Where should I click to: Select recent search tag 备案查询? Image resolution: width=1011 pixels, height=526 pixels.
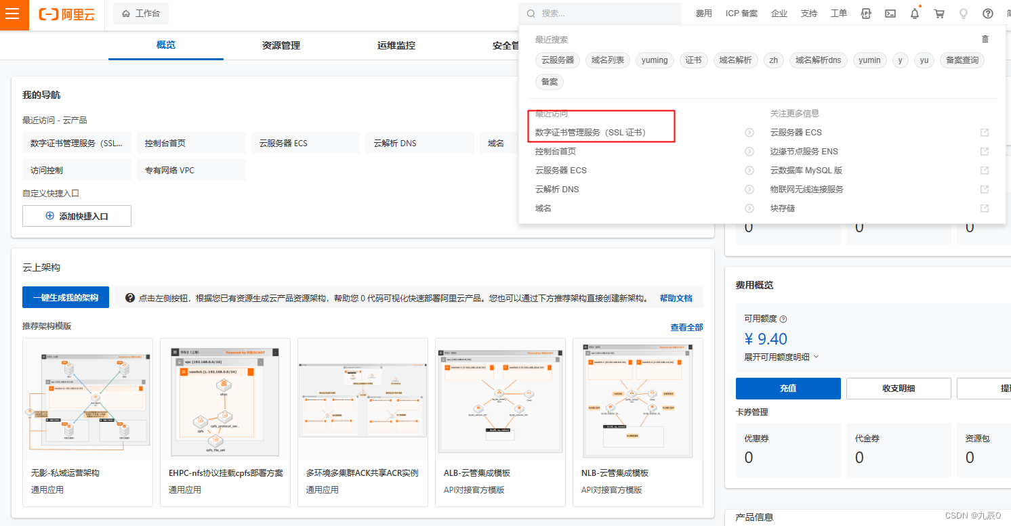pyautogui.click(x=962, y=60)
